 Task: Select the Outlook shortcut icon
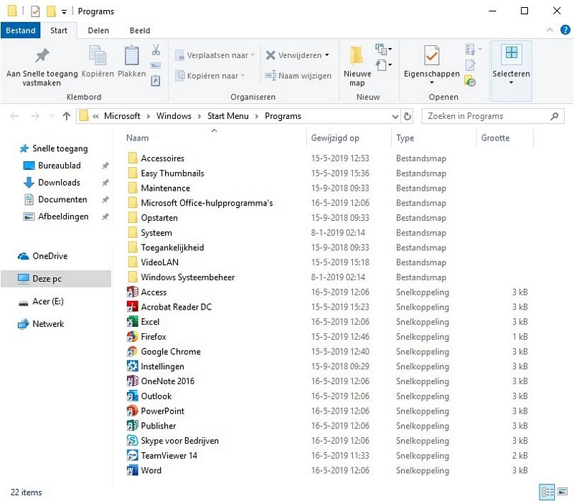click(132, 396)
